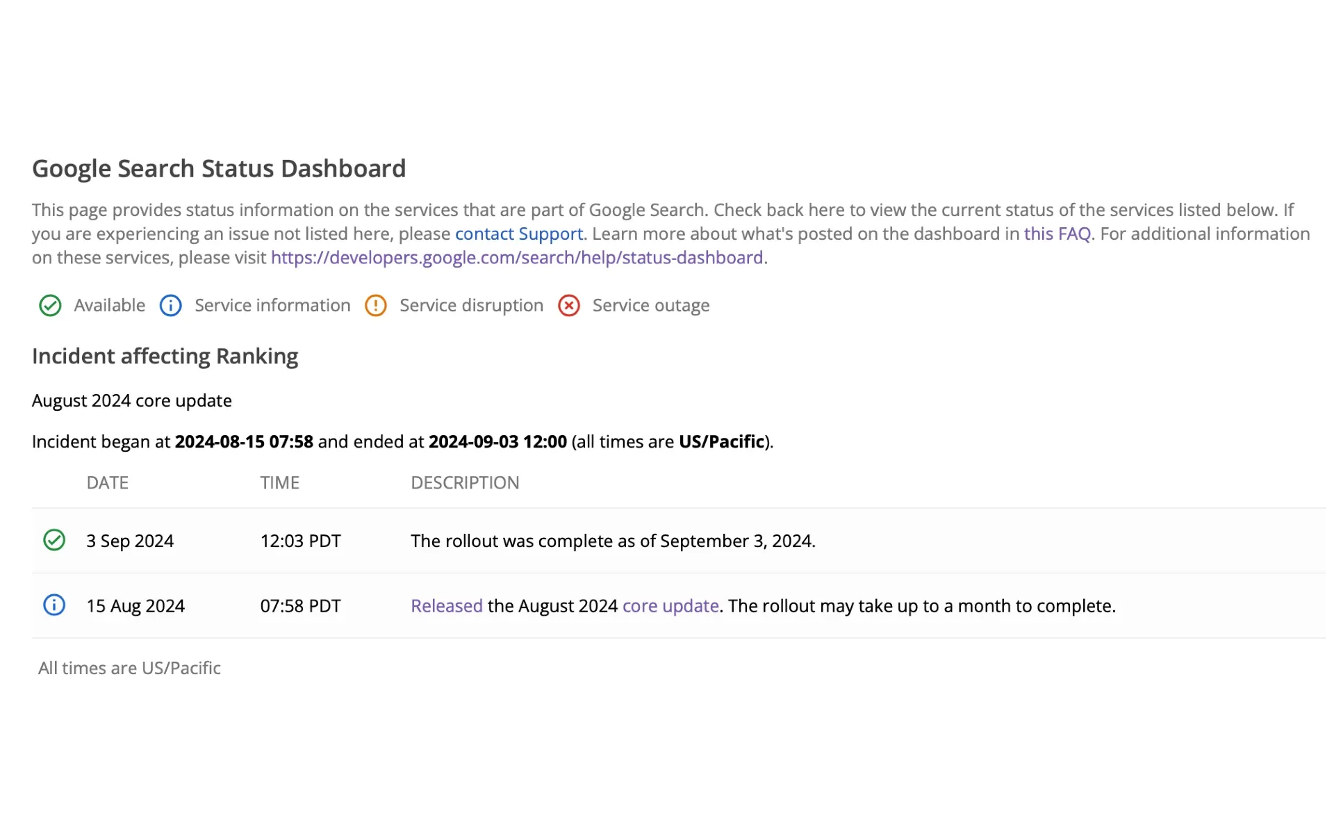Toggle the Service disruption status indicator
This screenshot has height=834, width=1334.
click(x=375, y=304)
